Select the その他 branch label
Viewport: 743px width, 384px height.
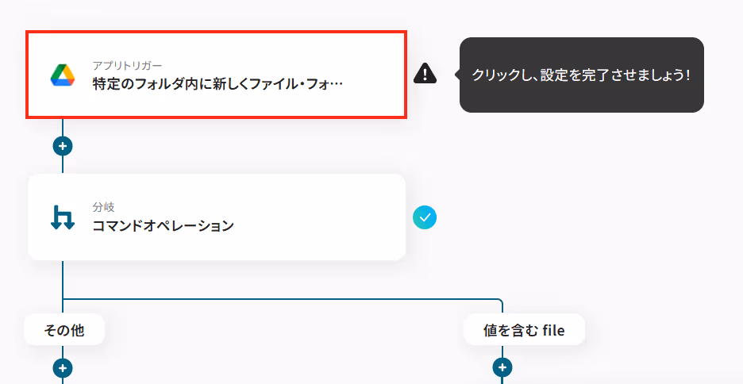64,329
